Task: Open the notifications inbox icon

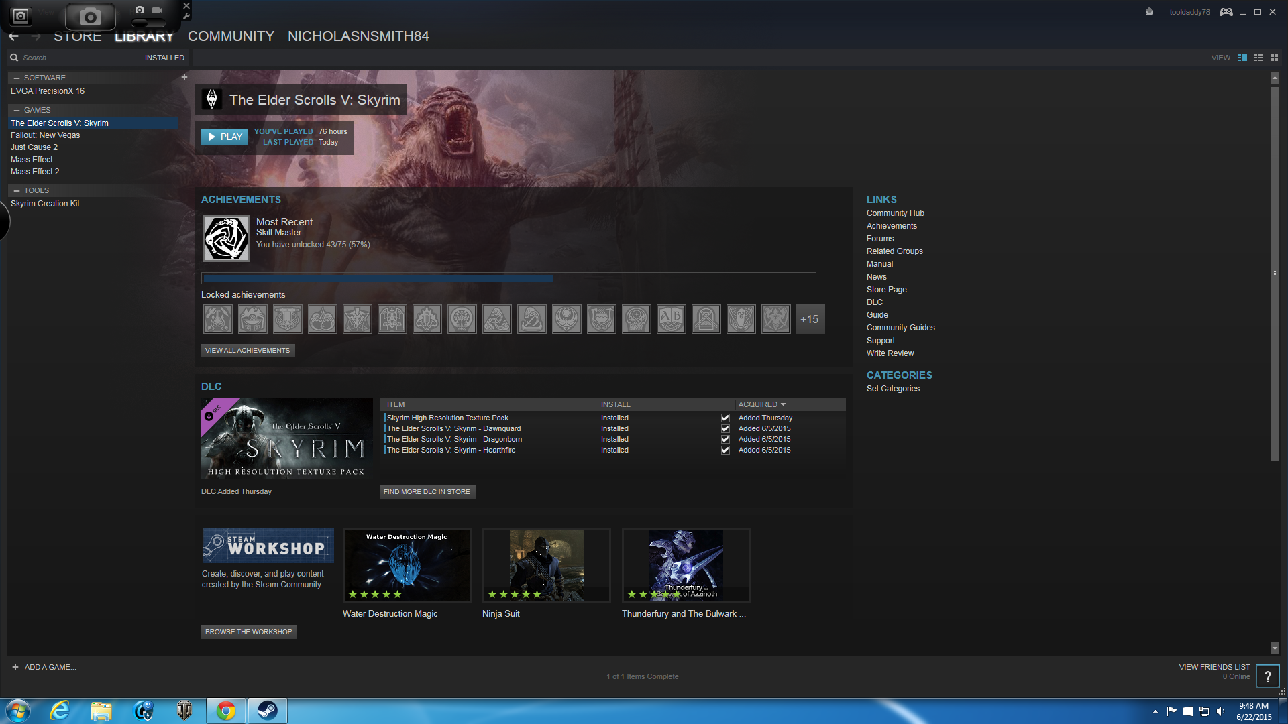Action: click(1149, 12)
